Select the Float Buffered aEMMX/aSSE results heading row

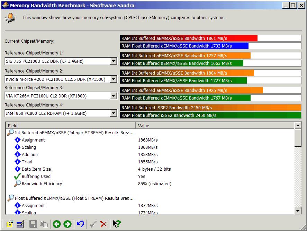[x=74, y=198]
